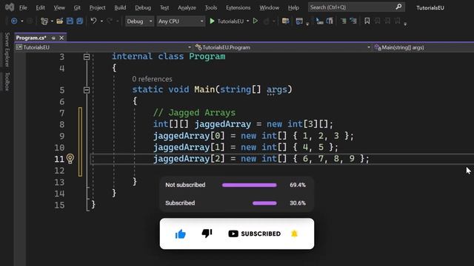
Task: Close the Program.cs tab
Action: pos(61,38)
